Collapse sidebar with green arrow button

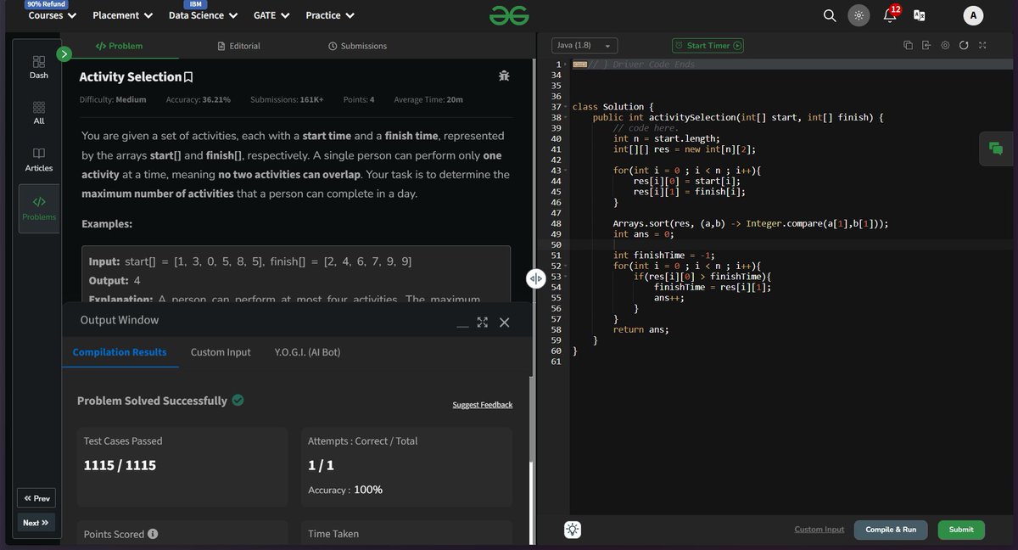[64, 54]
